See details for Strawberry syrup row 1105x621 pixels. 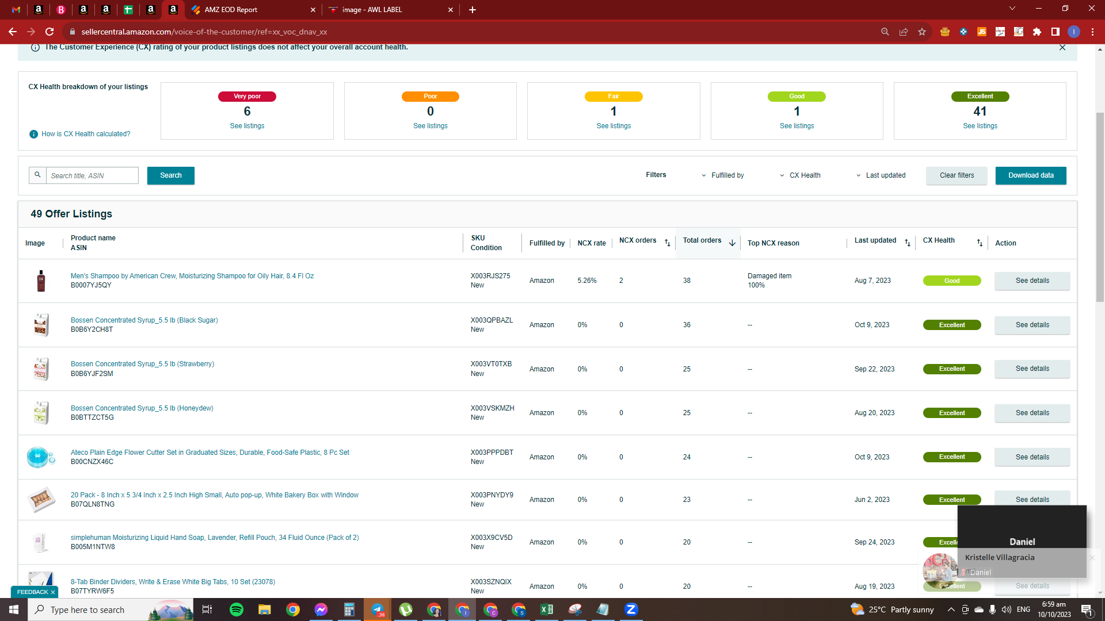click(x=1032, y=369)
